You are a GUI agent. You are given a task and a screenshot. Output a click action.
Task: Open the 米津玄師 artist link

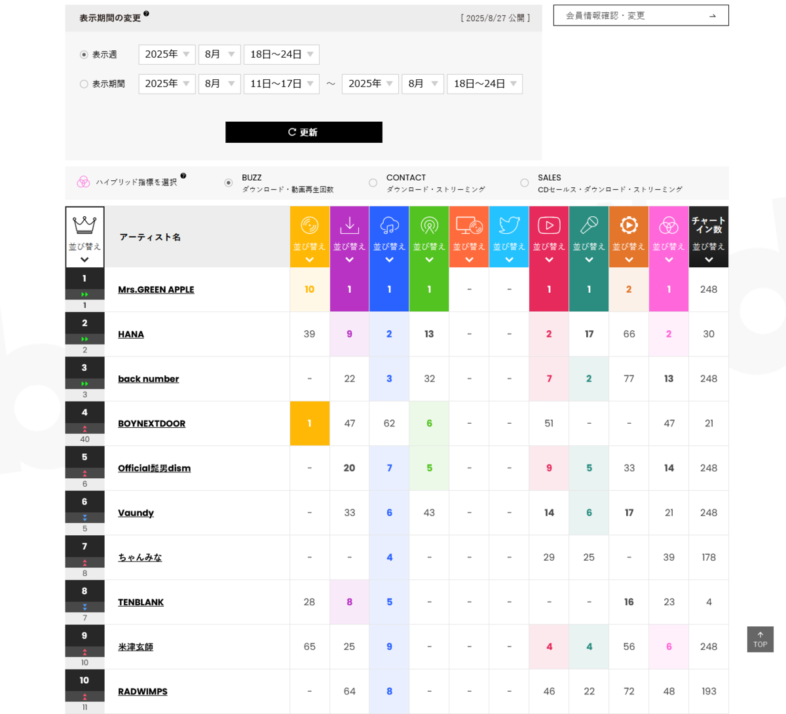(136, 647)
